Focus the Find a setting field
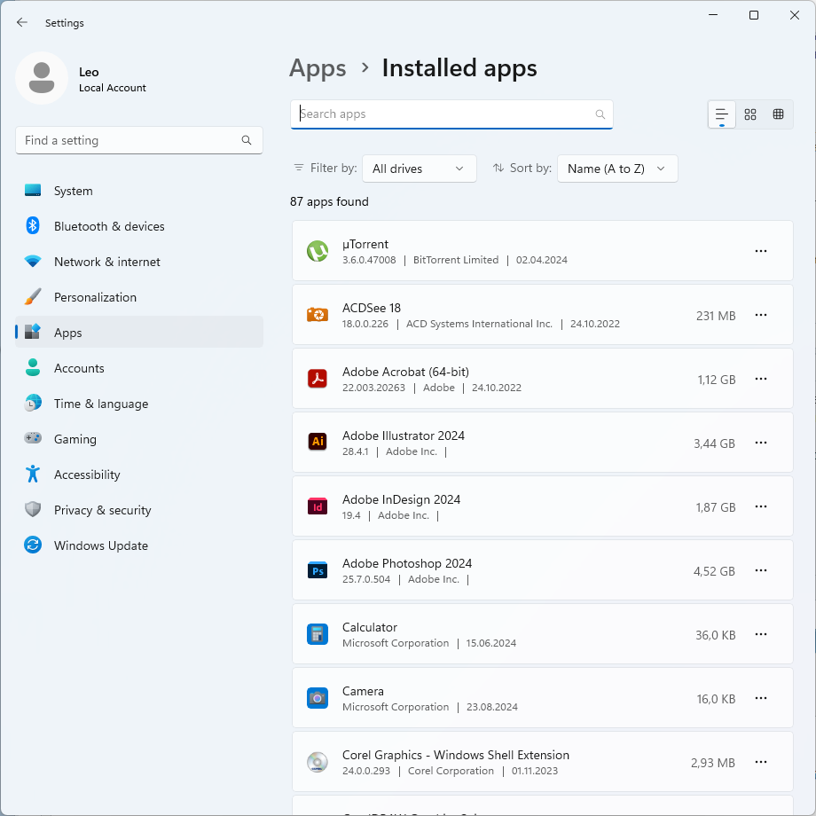This screenshot has width=816, height=816. (x=139, y=140)
